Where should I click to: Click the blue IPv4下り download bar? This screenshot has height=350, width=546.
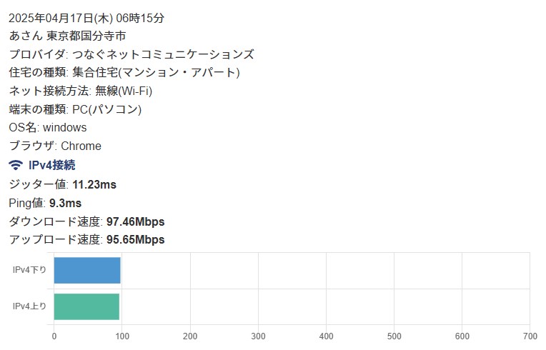pyautogui.click(x=87, y=270)
